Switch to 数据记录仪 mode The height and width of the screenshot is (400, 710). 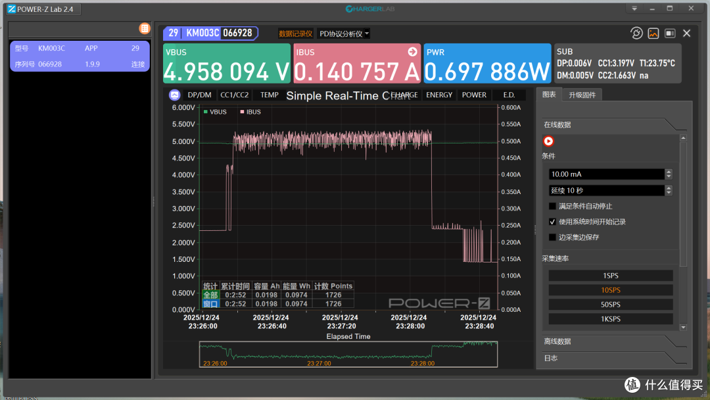coord(295,34)
